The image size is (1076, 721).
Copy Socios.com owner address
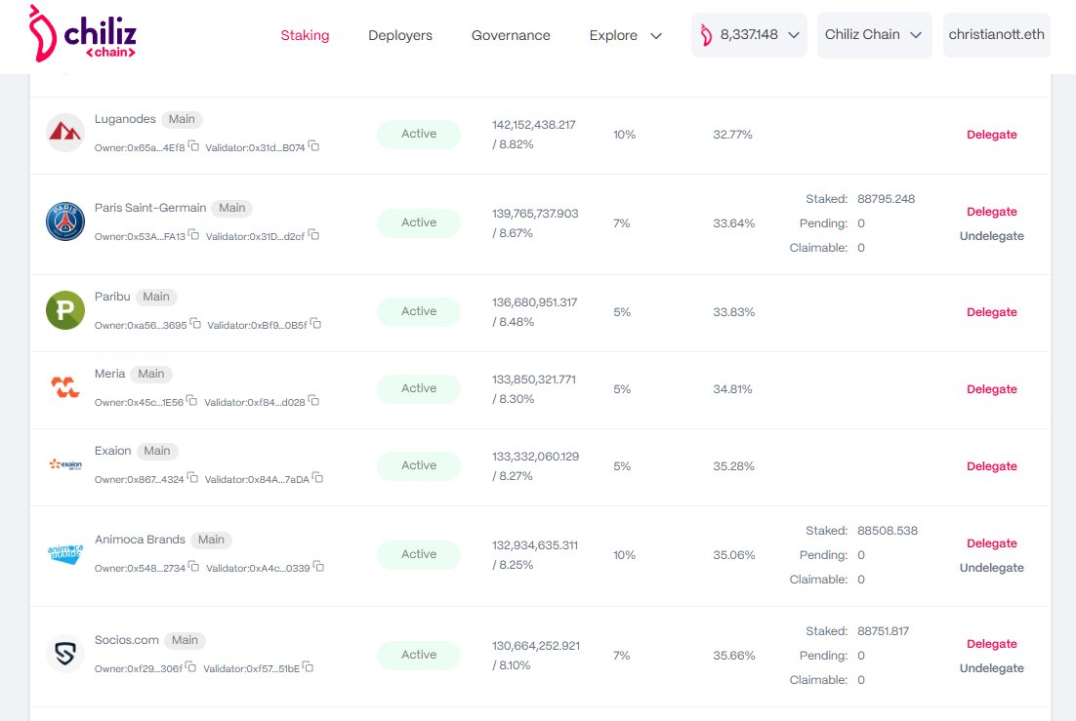[x=190, y=666]
